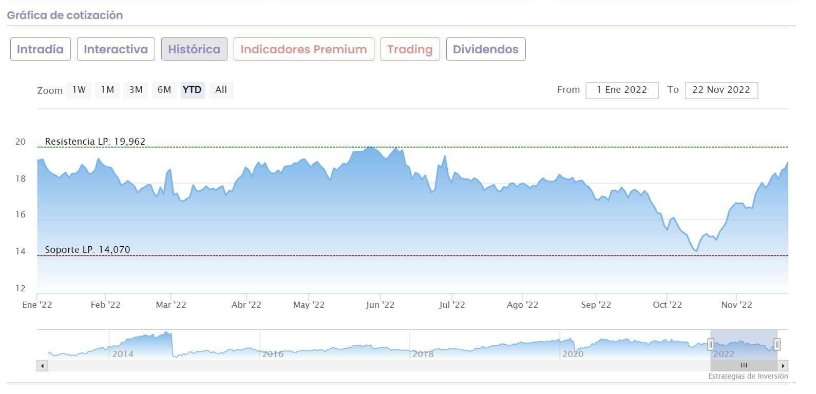This screenshot has width=816, height=394.
Task: Set zoom range to 3M
Action: [x=136, y=90]
